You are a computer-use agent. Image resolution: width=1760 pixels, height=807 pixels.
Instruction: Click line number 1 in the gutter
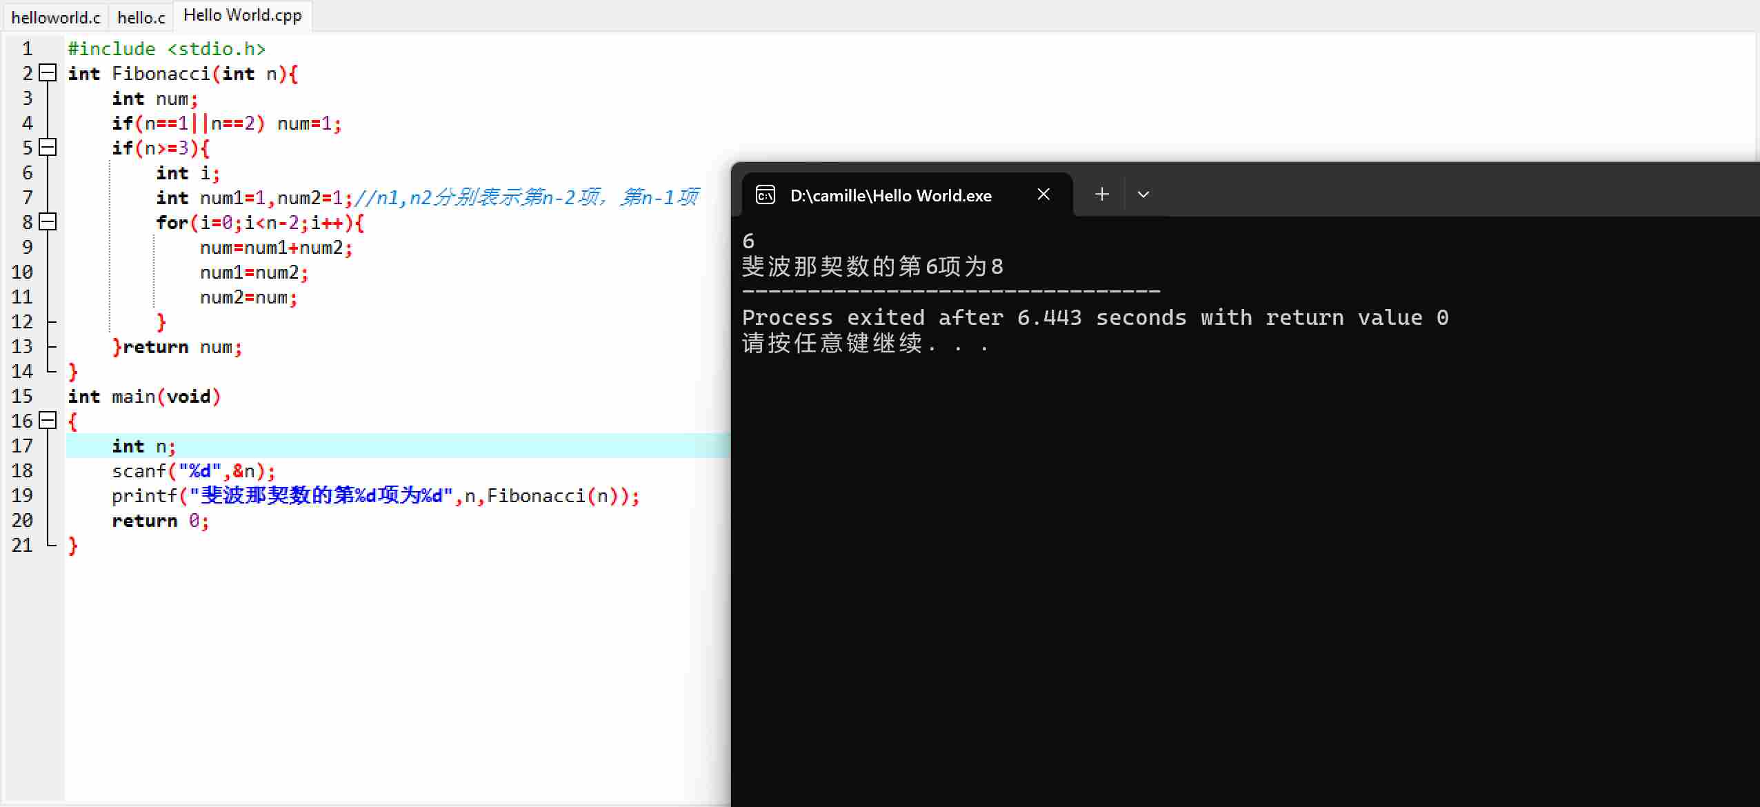coord(28,49)
